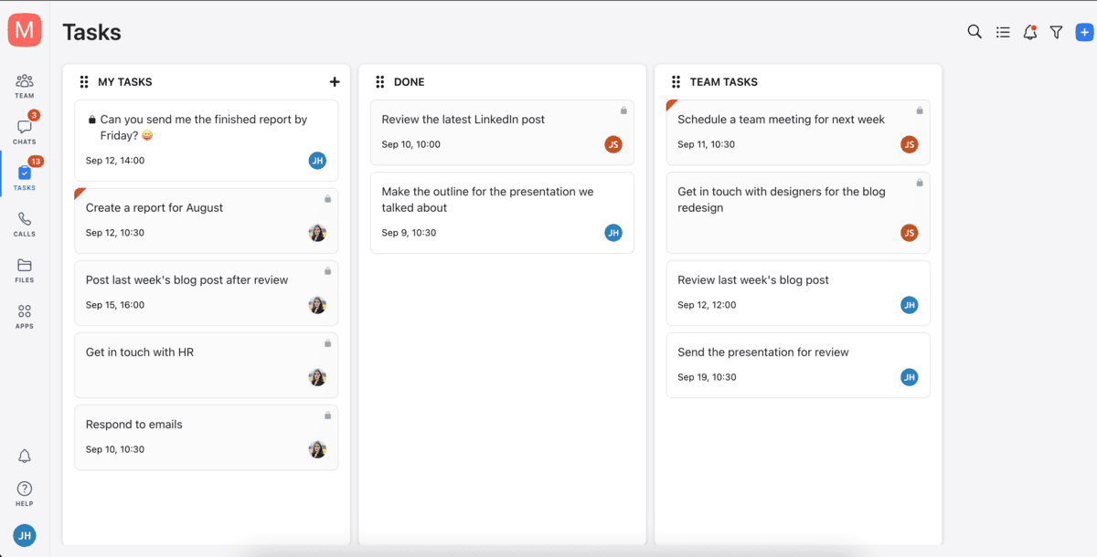Open Help from the lower sidebar
Image resolution: width=1097 pixels, height=557 pixels.
[x=24, y=491]
